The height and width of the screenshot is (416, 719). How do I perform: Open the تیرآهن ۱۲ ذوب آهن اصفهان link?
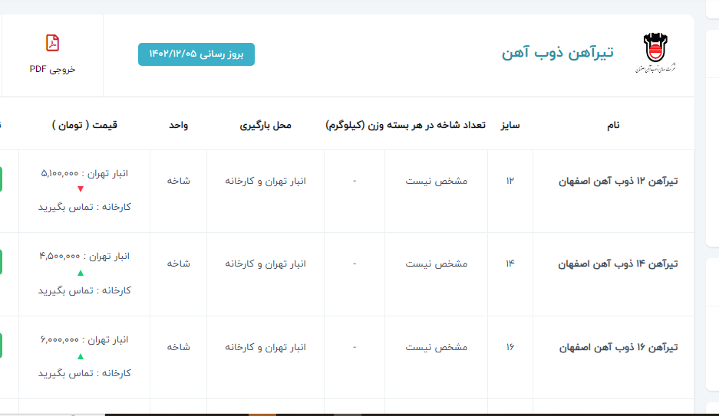point(618,182)
